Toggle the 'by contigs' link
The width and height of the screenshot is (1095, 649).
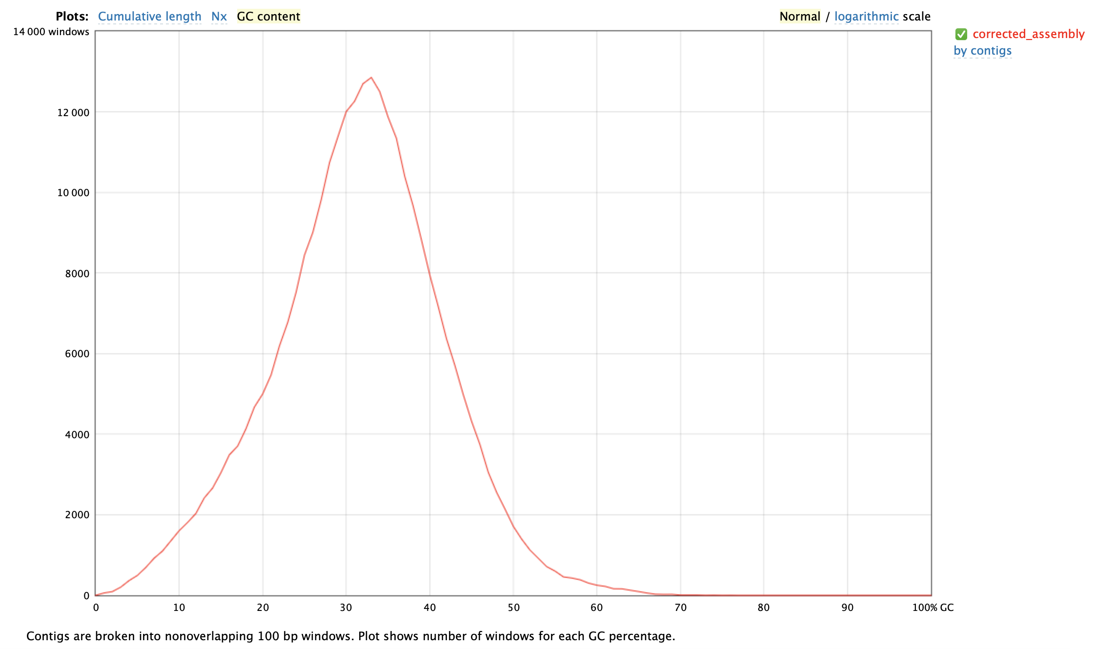[x=982, y=51]
